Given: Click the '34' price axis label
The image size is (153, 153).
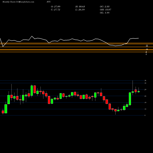Looking at the screenshot, I should 145,83.
